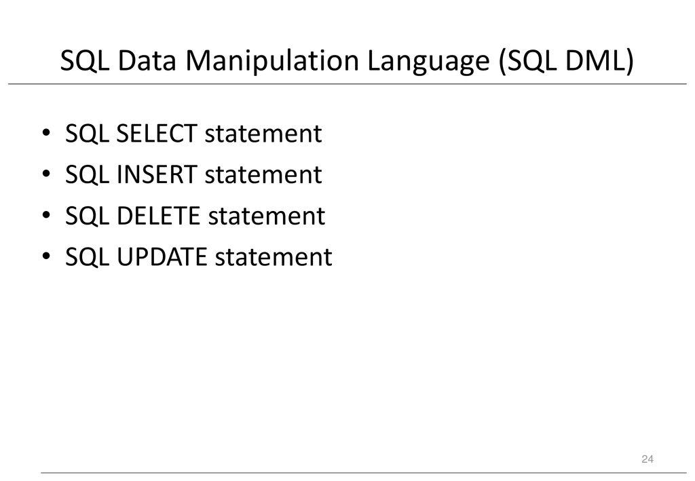Screen dimensions: 695x481
Task: Click the horizontal line at slide bottom
Action: coord(364,473)
